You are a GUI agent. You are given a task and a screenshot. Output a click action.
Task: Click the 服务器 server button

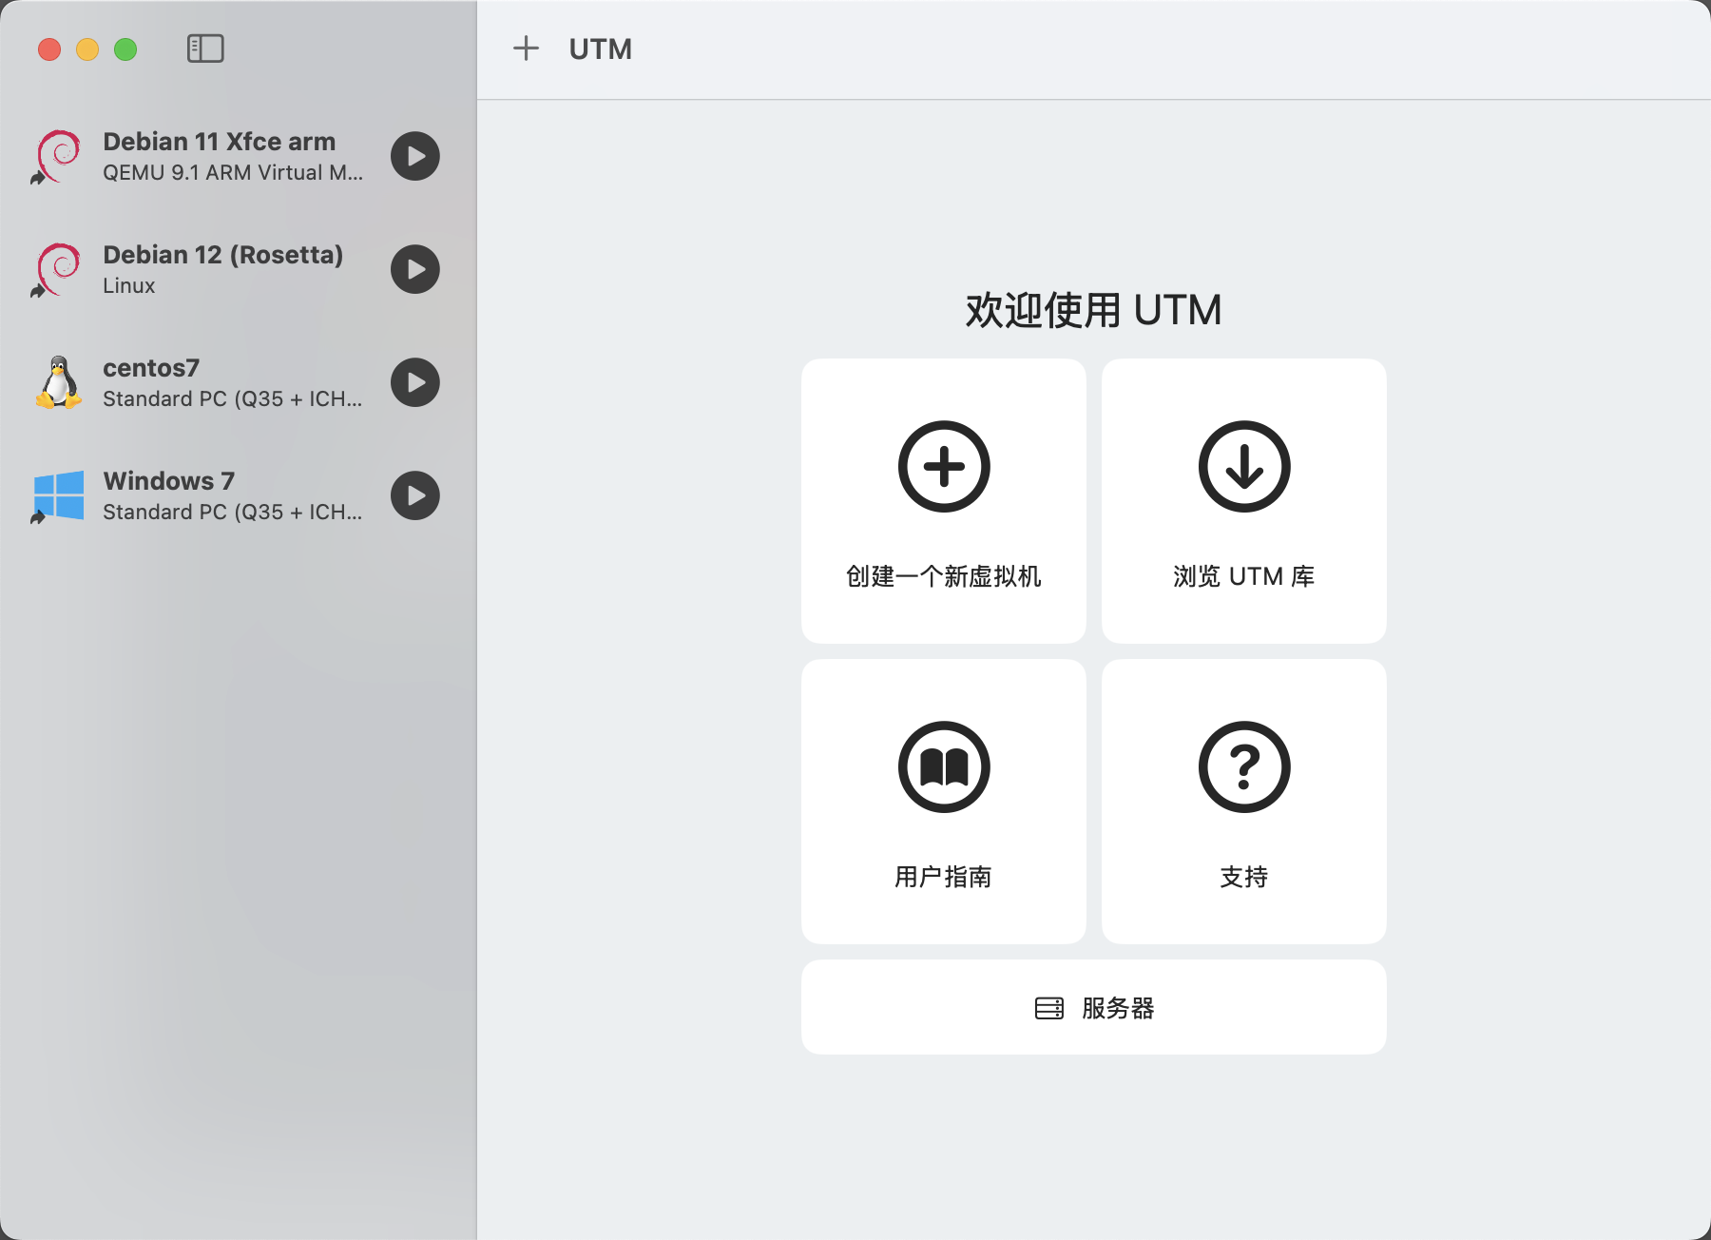pyautogui.click(x=1094, y=1007)
